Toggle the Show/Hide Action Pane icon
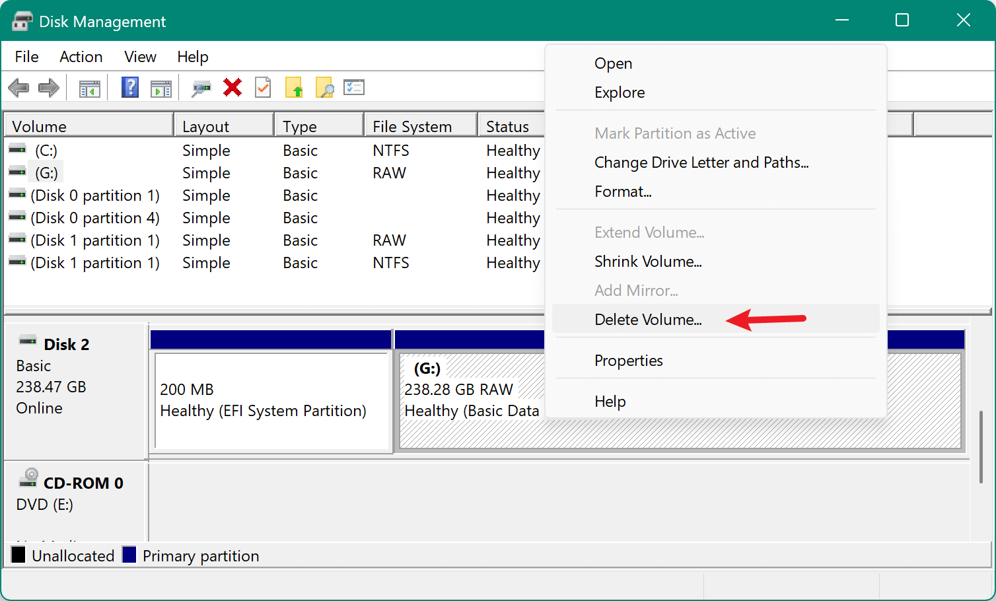This screenshot has width=996, height=601. click(x=161, y=87)
